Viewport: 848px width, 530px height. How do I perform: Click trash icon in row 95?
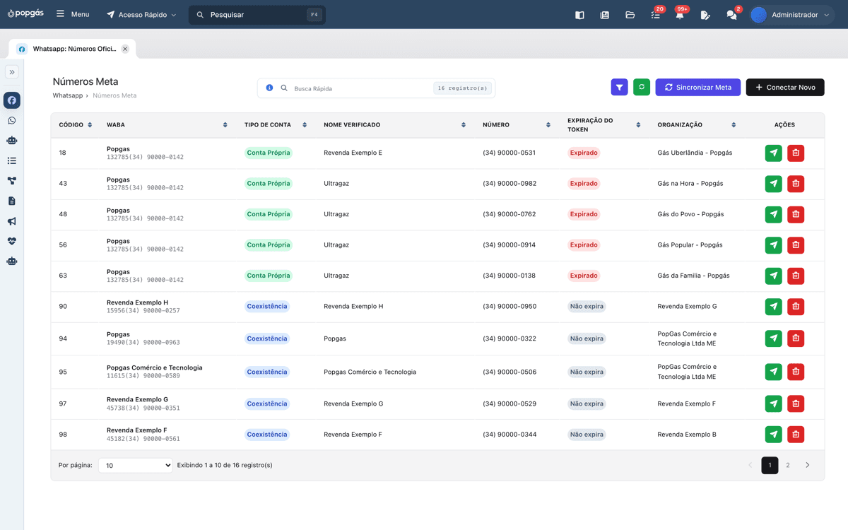coord(796,372)
